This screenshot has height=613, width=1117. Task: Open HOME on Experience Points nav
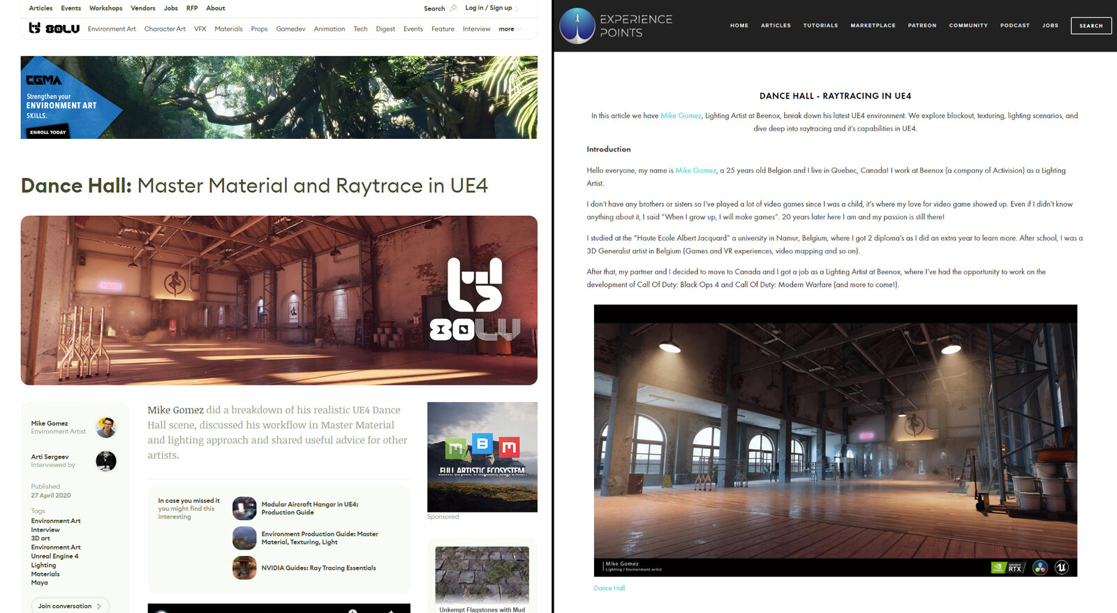pos(739,26)
